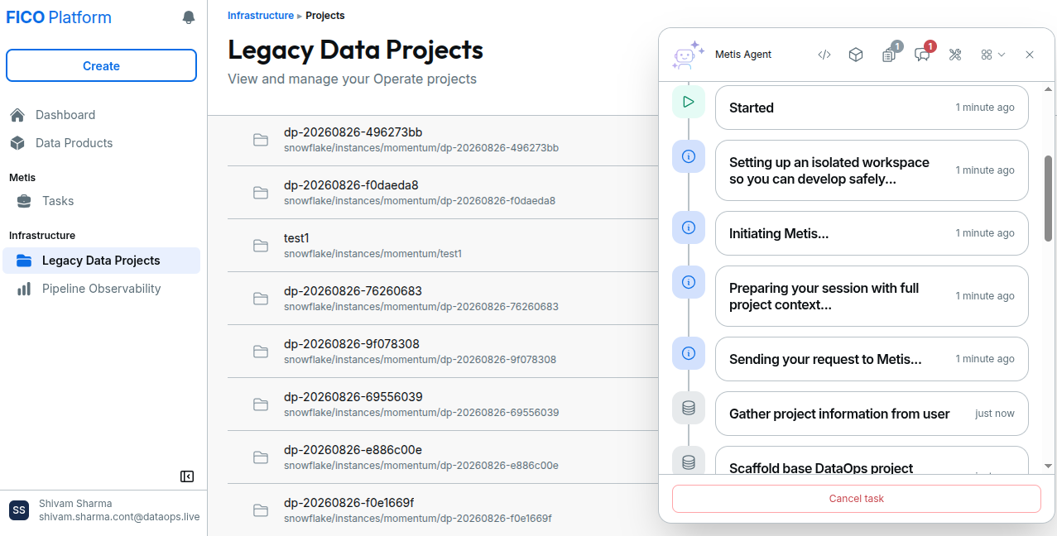Open code view icon in Metis panel
This screenshot has height=536, width=1057.
click(824, 55)
